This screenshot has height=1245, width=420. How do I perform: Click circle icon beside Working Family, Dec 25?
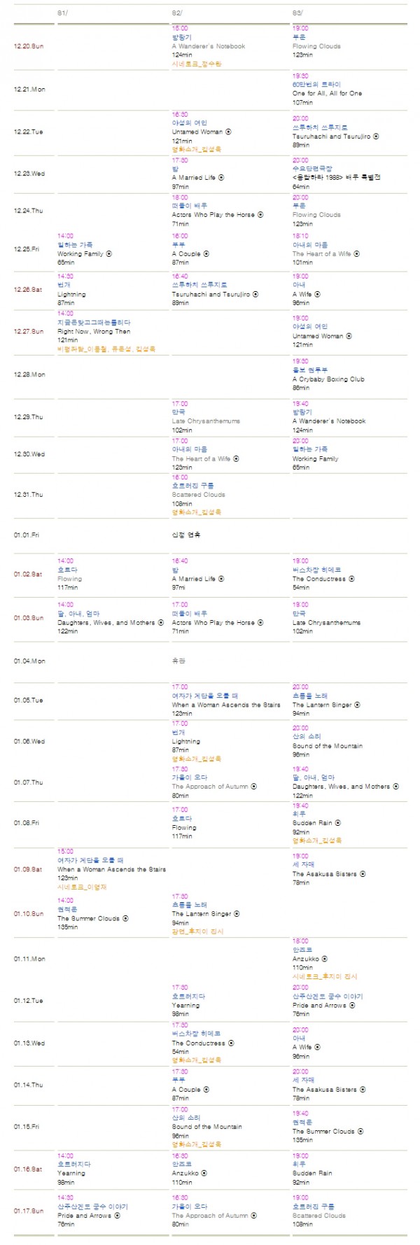click(108, 254)
